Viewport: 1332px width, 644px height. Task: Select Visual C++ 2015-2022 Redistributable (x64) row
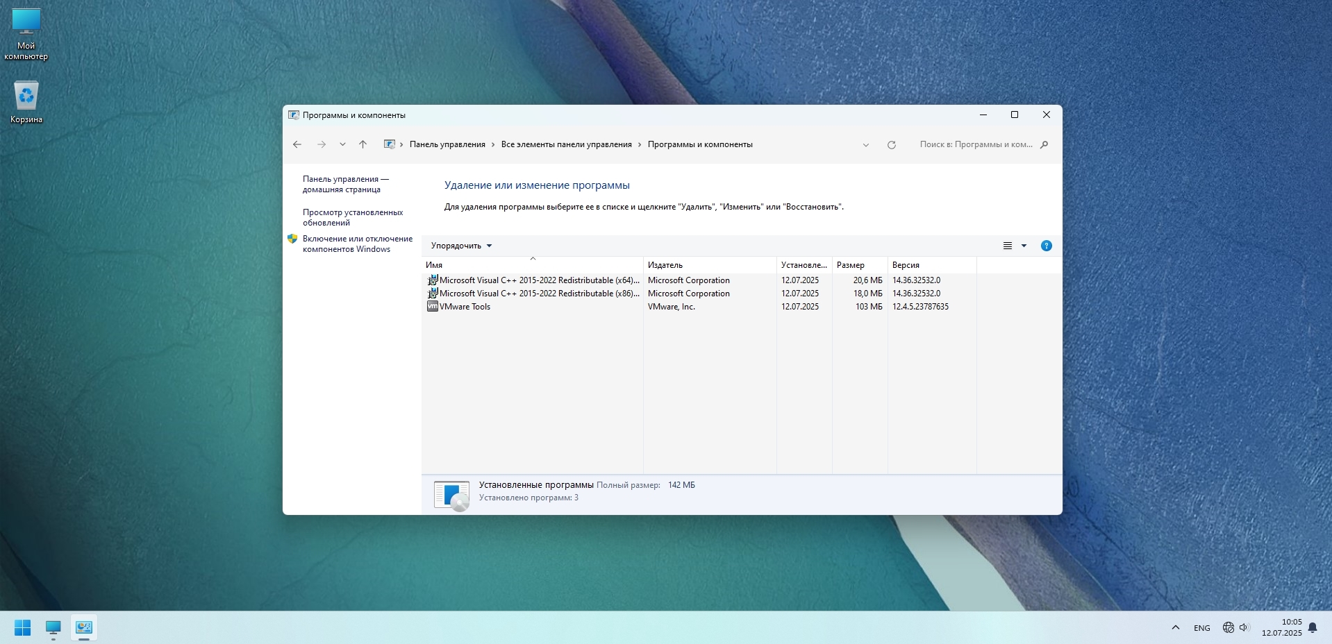(700, 280)
